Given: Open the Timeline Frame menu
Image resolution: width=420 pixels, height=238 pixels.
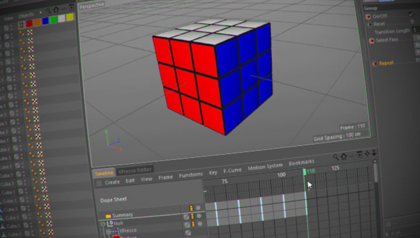Looking at the screenshot, I should coord(166,177).
